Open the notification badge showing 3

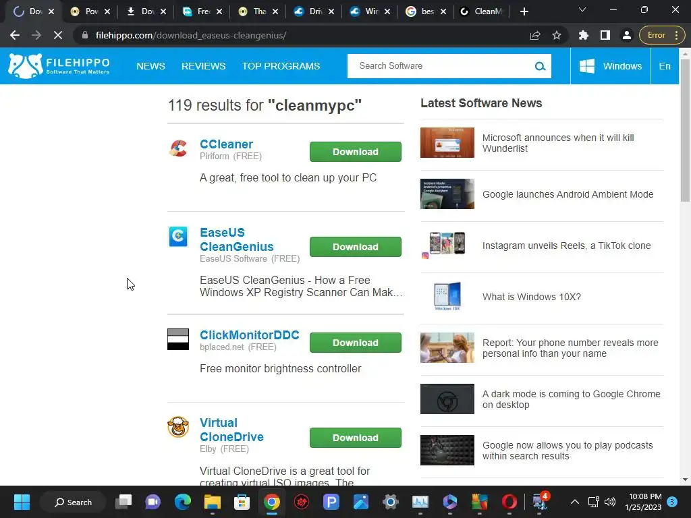point(671,502)
